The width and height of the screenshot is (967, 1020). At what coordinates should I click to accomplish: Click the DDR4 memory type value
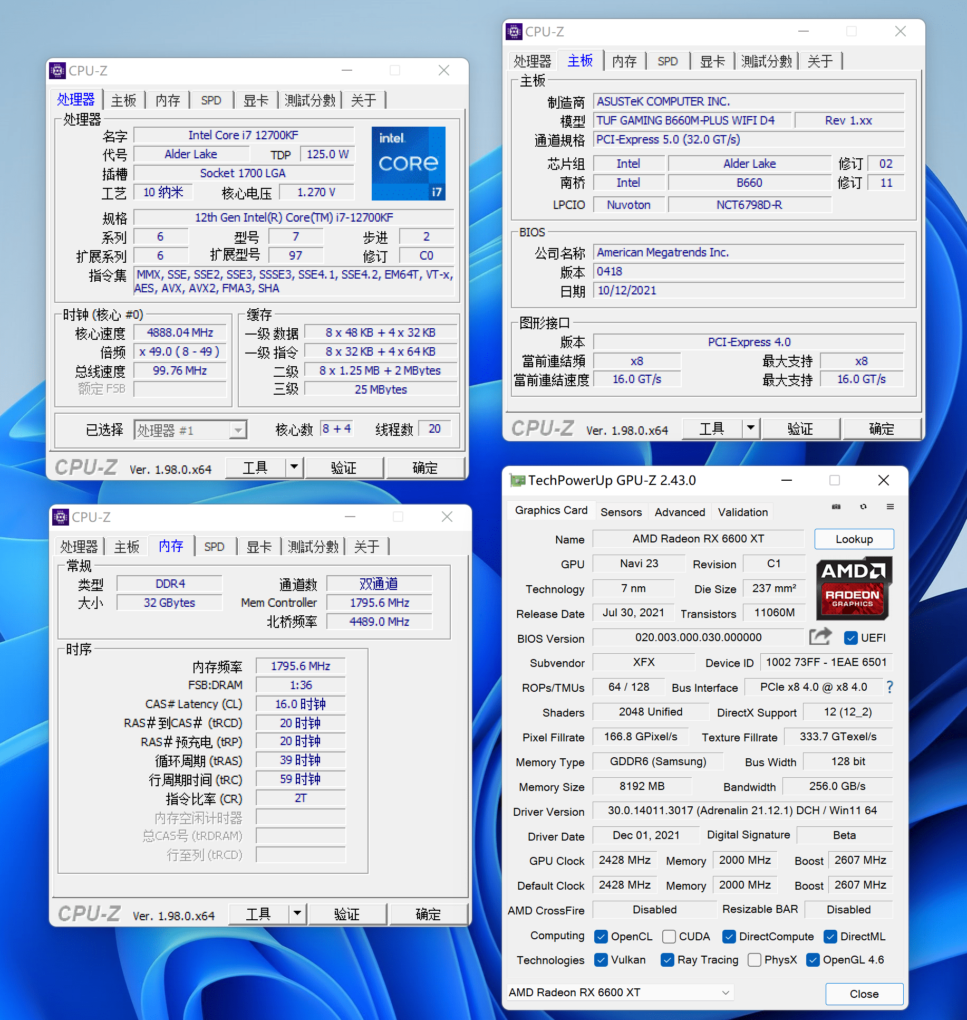tap(170, 584)
